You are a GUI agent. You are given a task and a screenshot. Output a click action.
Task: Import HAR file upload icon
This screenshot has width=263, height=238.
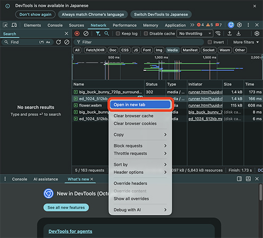(230, 33)
